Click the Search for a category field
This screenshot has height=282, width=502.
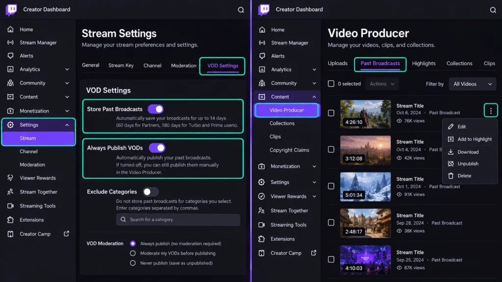coord(178,220)
